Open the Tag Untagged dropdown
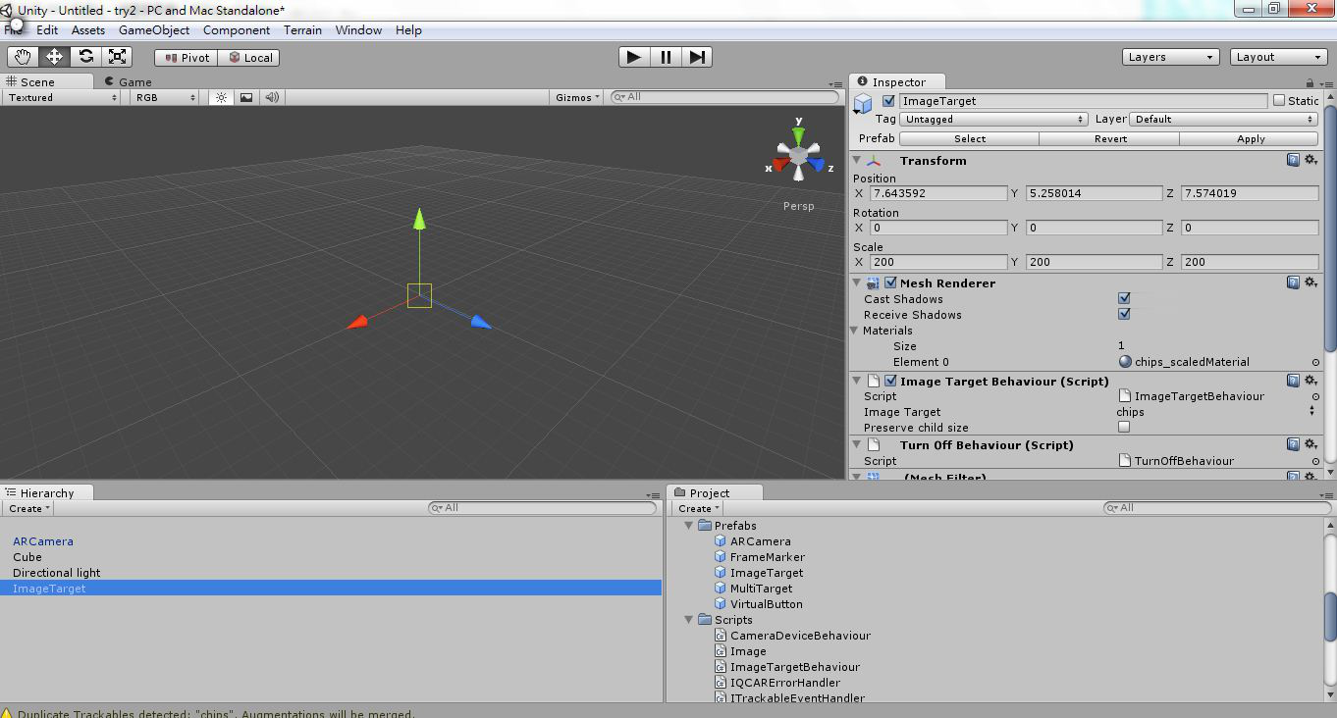1337x718 pixels. coord(993,119)
